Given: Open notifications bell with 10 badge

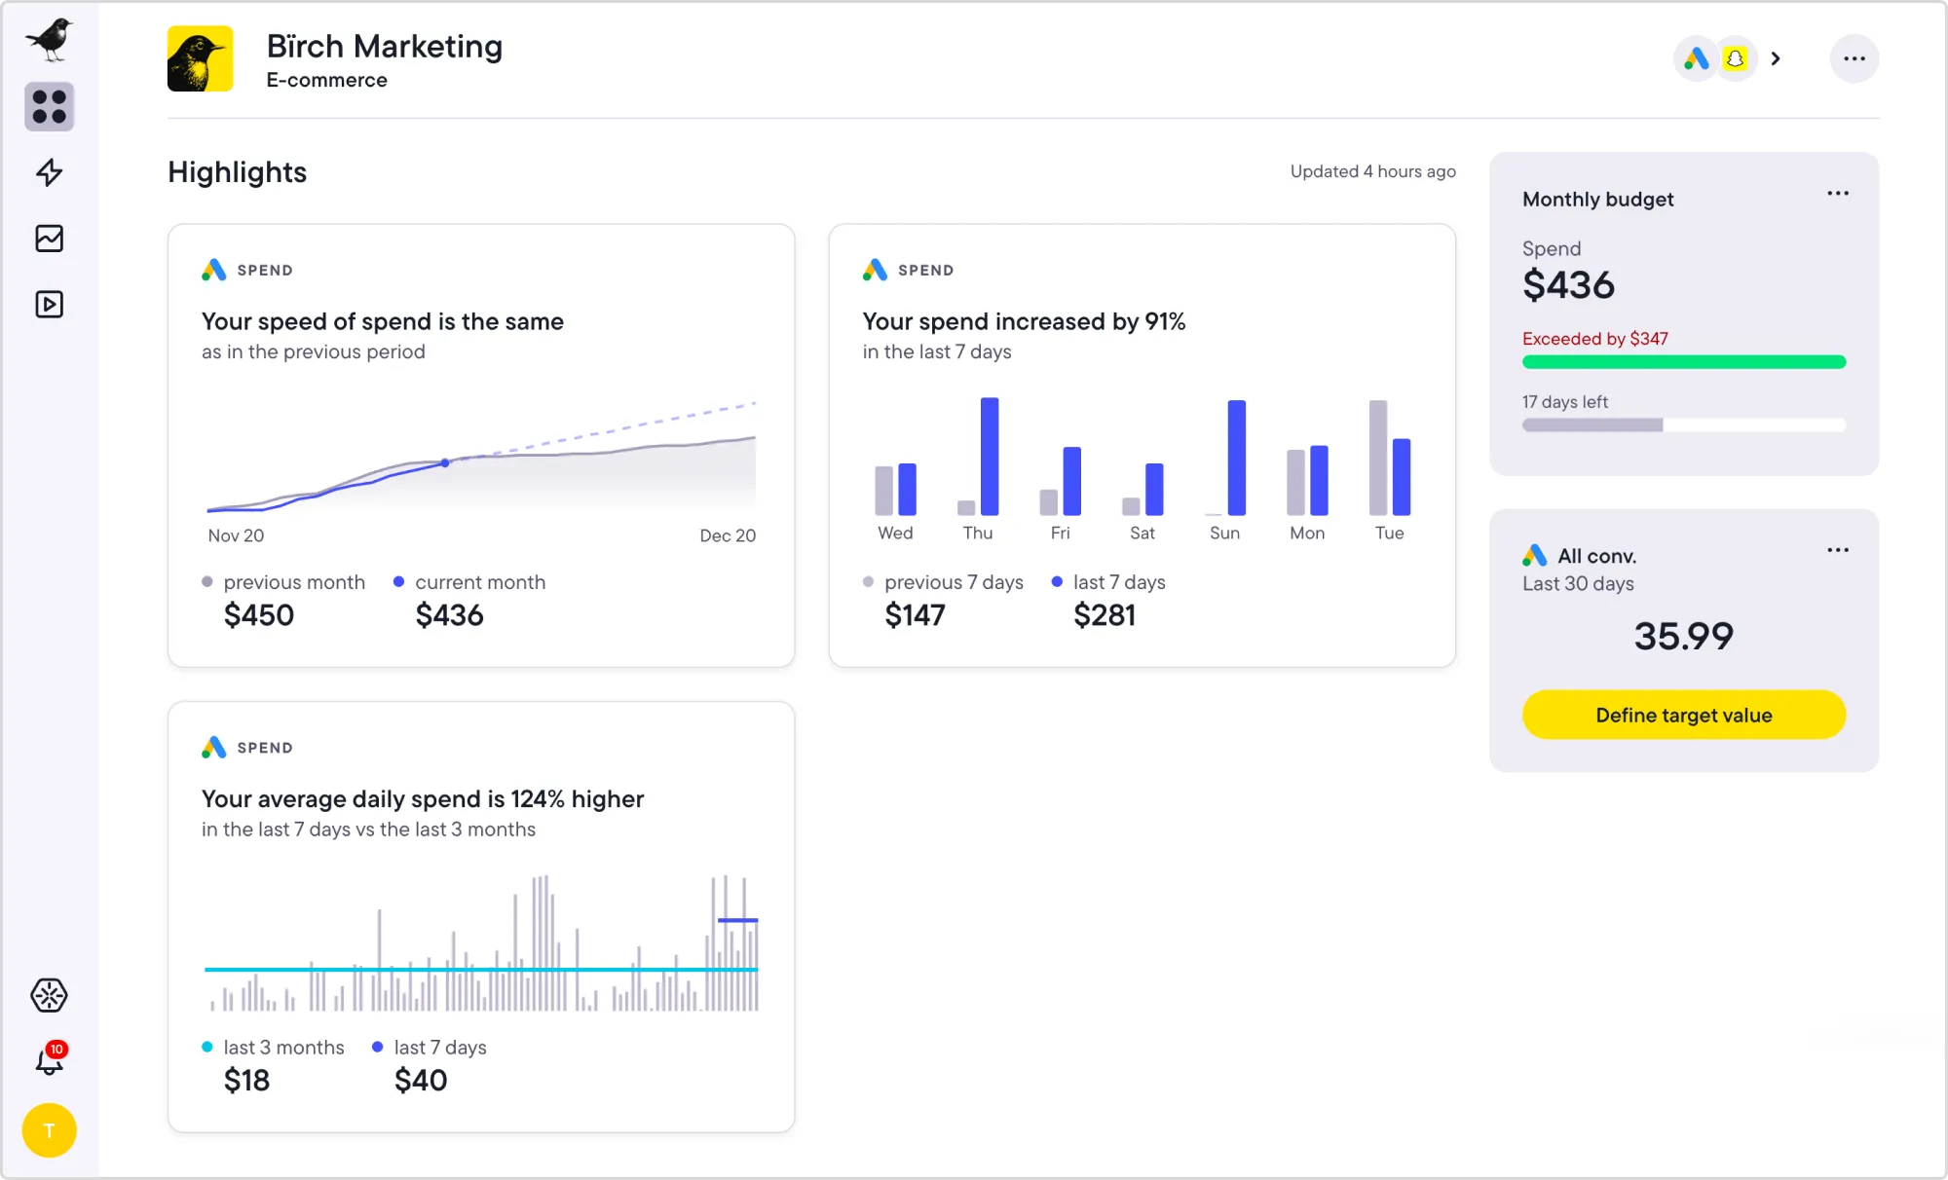Looking at the screenshot, I should coord(49,1060).
